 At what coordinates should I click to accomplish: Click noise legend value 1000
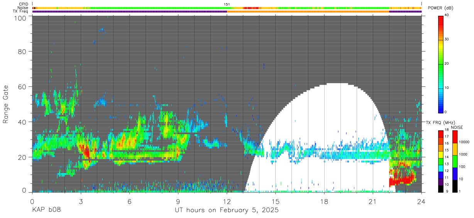[x=463, y=154]
